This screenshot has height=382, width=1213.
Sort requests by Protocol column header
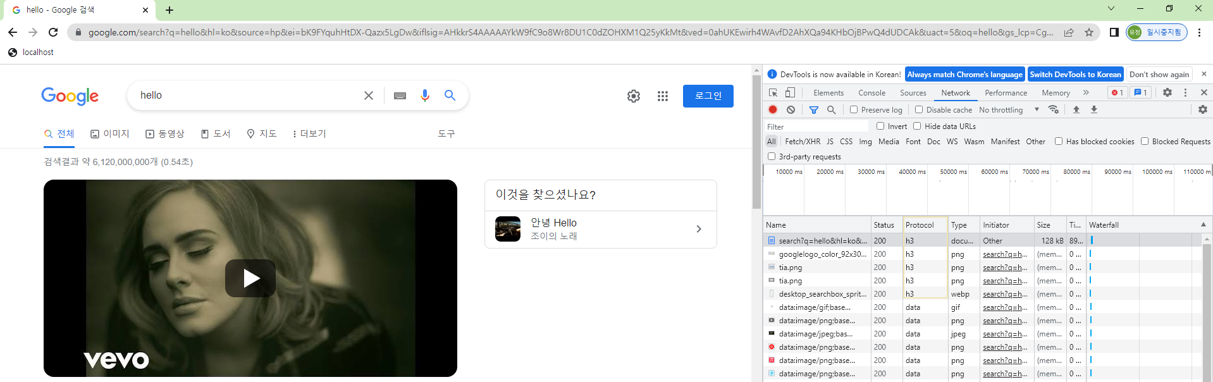925,225
